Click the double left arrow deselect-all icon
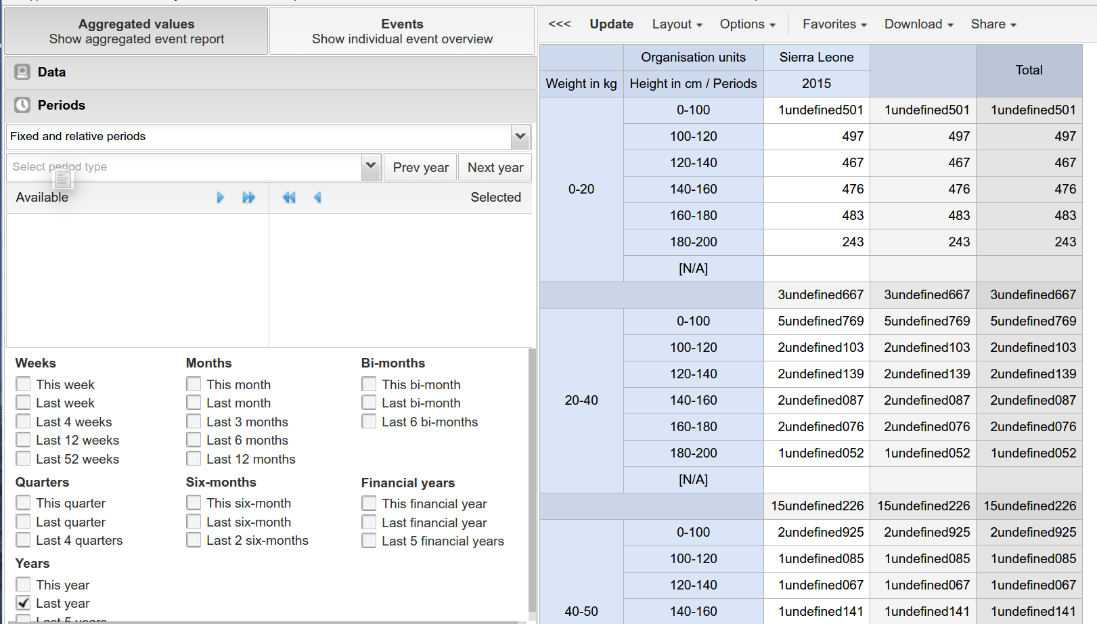Viewport: 1097px width, 624px height. (x=289, y=198)
